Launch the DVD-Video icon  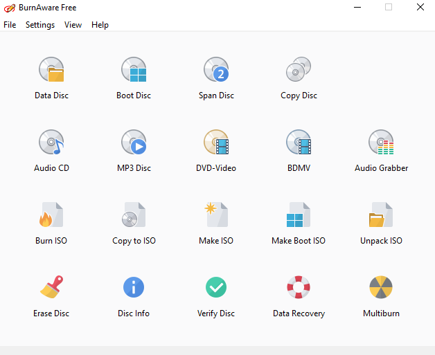coord(216,142)
